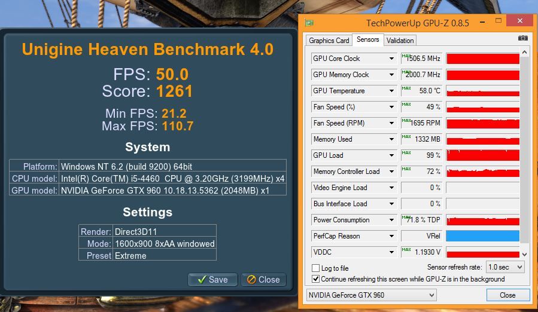Viewport: 538px width, 312px height.
Task: Click the 1600x900 8xAA windowed mode cell
Action: [165, 243]
